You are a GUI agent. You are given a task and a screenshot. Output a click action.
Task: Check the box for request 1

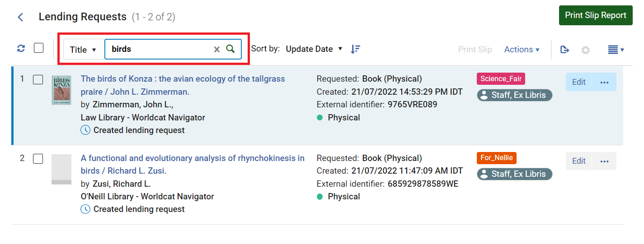tap(38, 80)
